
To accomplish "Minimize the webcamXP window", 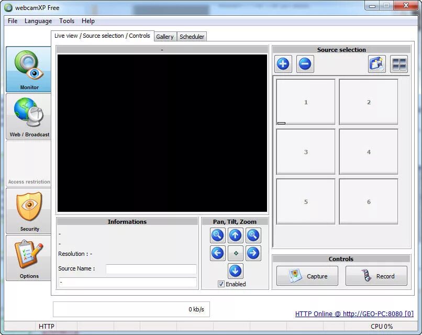I will (x=372, y=6).
